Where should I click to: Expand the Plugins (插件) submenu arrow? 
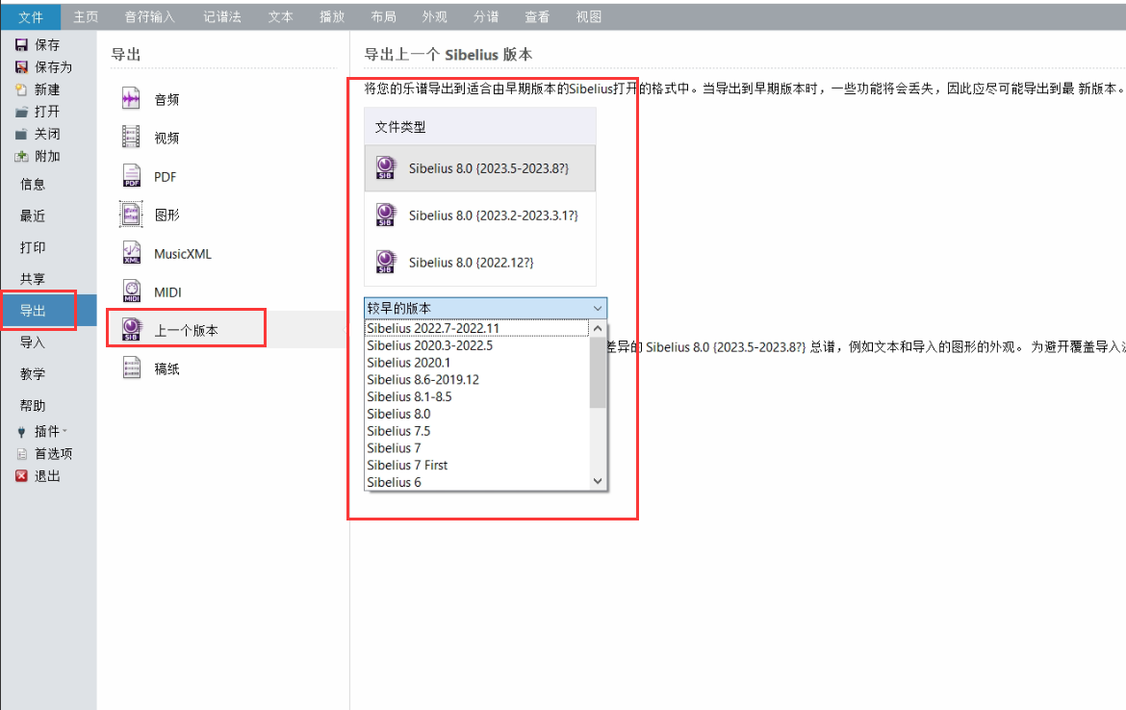[x=65, y=432]
